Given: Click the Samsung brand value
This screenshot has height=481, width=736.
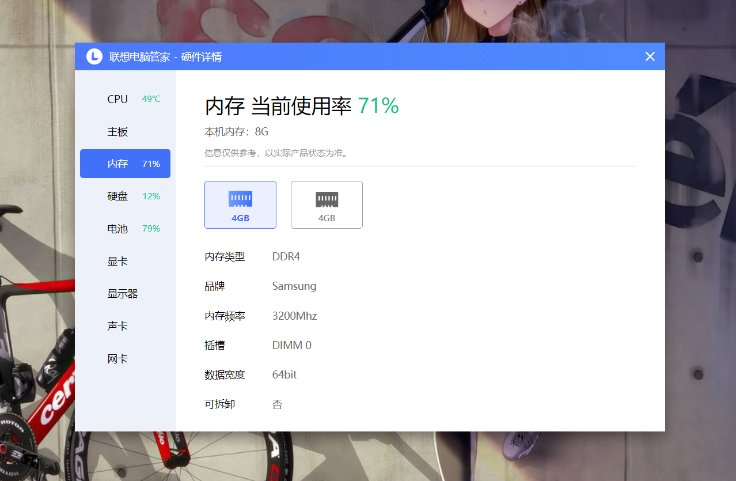Looking at the screenshot, I should point(294,286).
